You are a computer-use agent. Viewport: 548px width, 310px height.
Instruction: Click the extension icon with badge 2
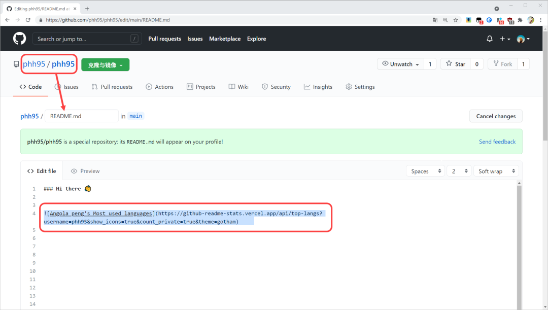(479, 20)
